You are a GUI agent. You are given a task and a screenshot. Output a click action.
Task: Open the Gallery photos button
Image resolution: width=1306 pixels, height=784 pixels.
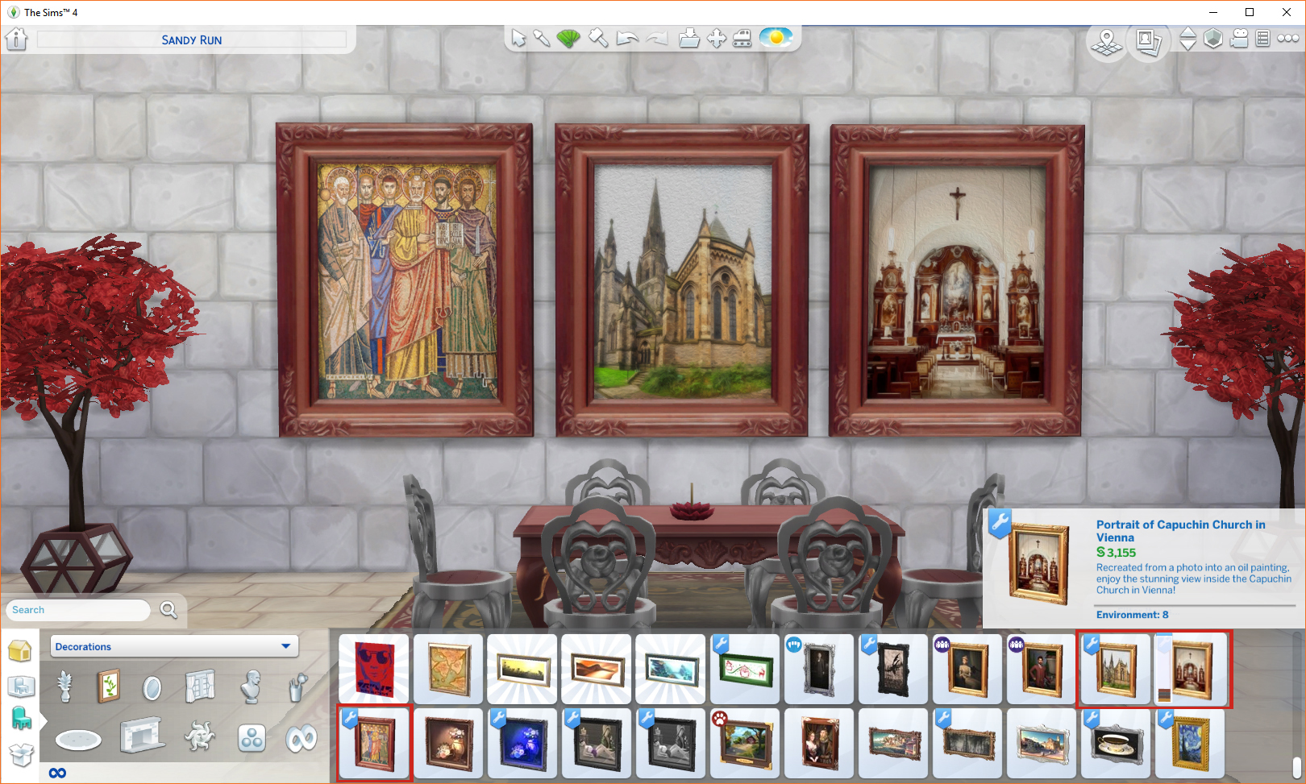pos(1148,42)
